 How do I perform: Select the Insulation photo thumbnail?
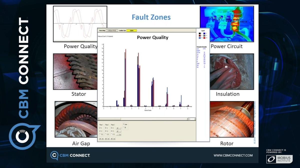pos(232,72)
